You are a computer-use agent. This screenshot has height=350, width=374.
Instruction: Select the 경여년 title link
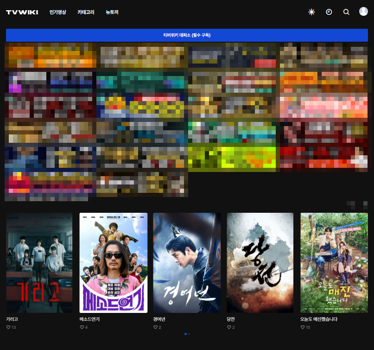coord(159,319)
